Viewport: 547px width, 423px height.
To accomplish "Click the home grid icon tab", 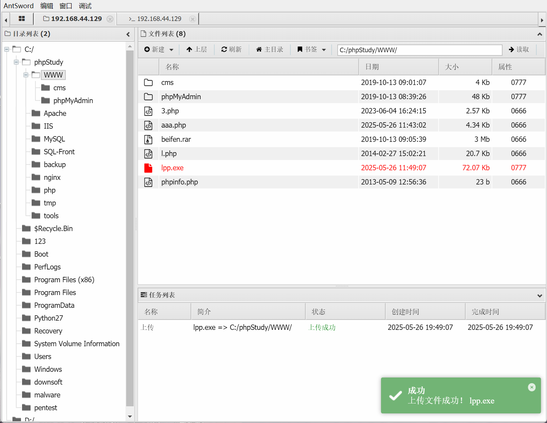I will [22, 19].
